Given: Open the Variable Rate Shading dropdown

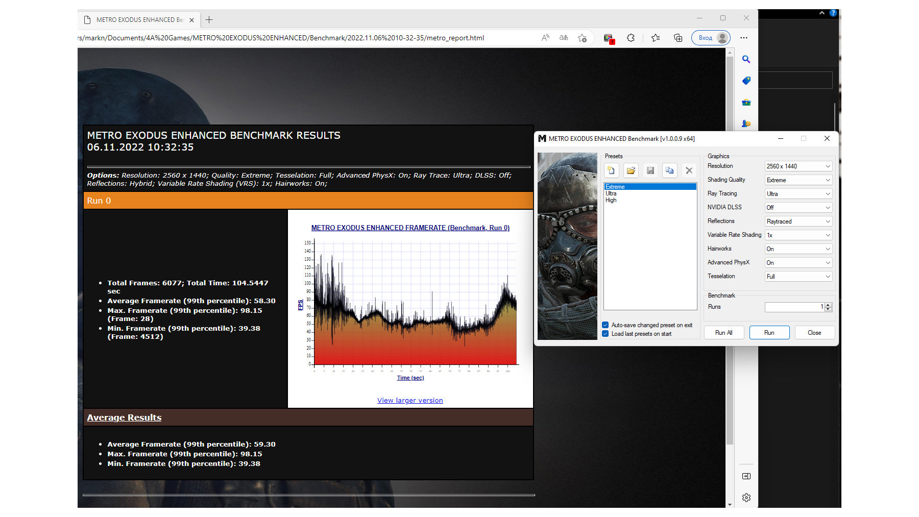Looking at the screenshot, I should pyautogui.click(x=799, y=235).
